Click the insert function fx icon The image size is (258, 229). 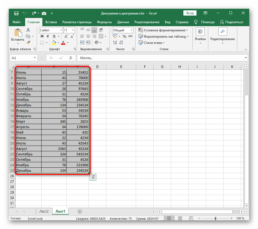click(71, 58)
